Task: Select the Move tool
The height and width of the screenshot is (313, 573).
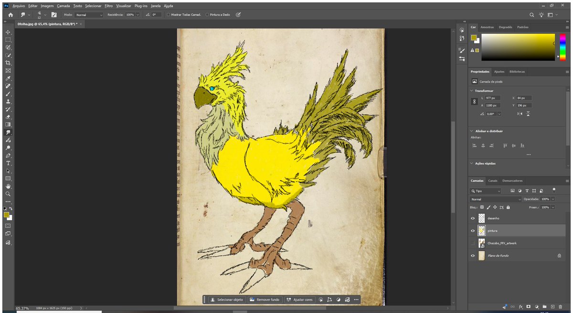Action: 8,32
